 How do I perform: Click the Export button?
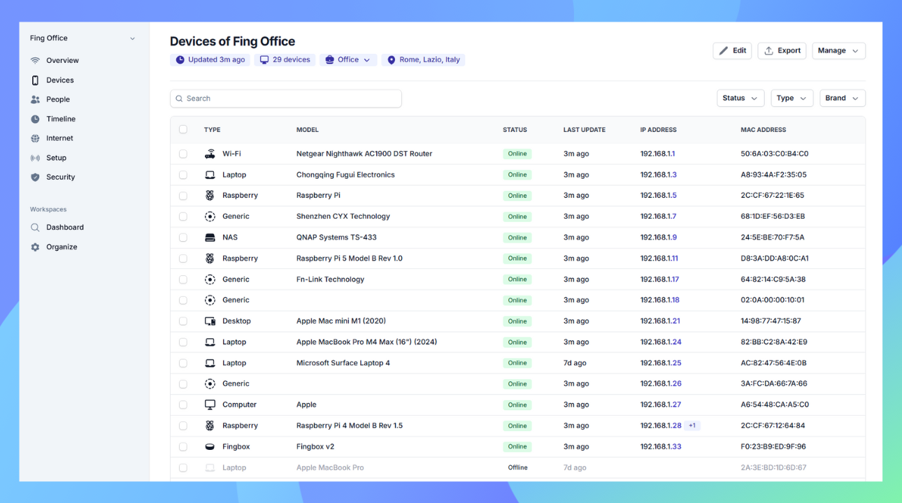tap(782, 51)
